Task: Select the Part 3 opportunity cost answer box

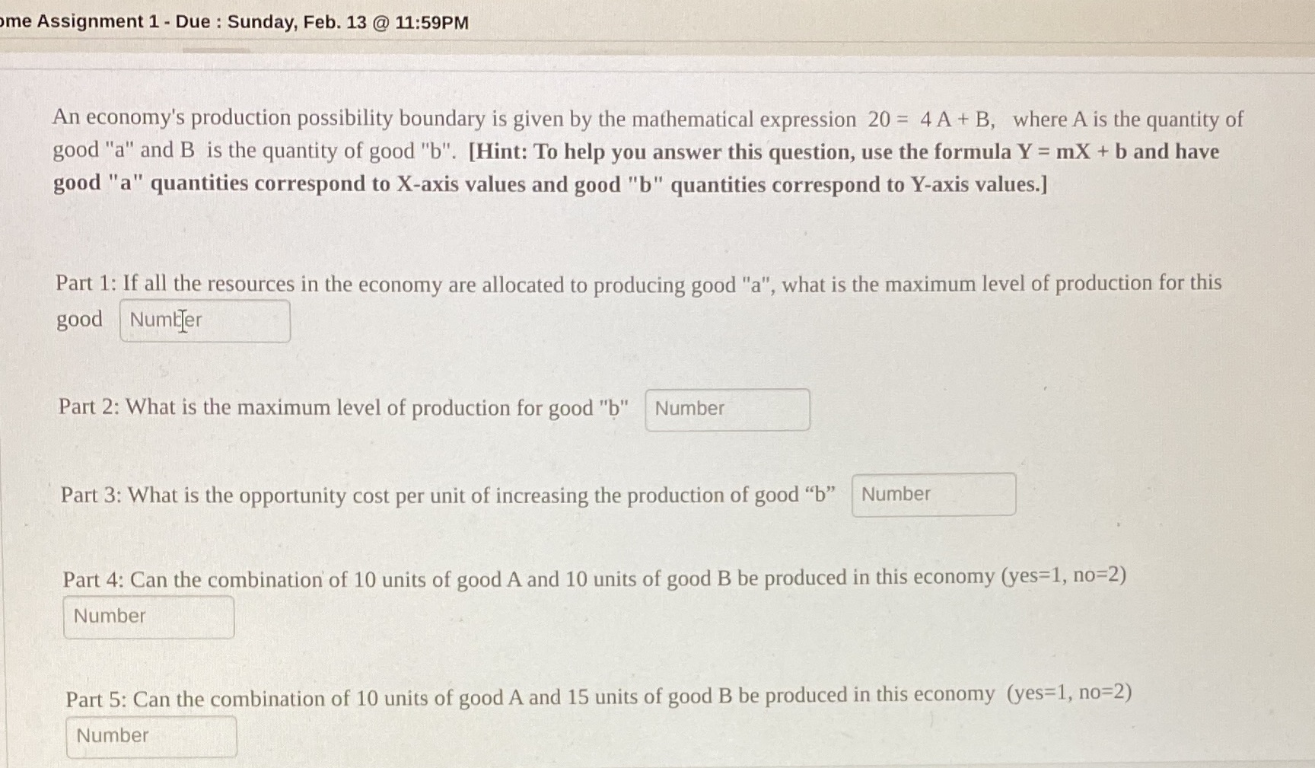Action: click(932, 494)
